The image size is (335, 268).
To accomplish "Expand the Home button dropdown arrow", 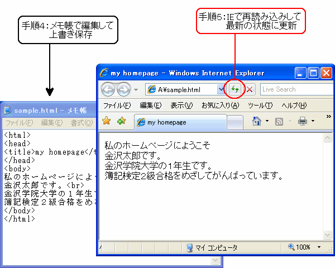I will pyautogui.click(x=267, y=121).
